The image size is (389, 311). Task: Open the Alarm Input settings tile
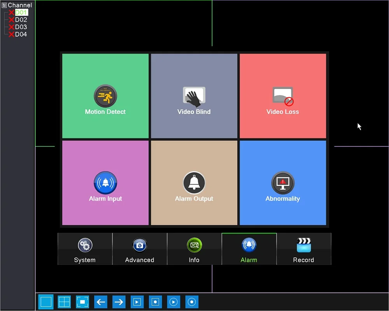pyautogui.click(x=105, y=183)
